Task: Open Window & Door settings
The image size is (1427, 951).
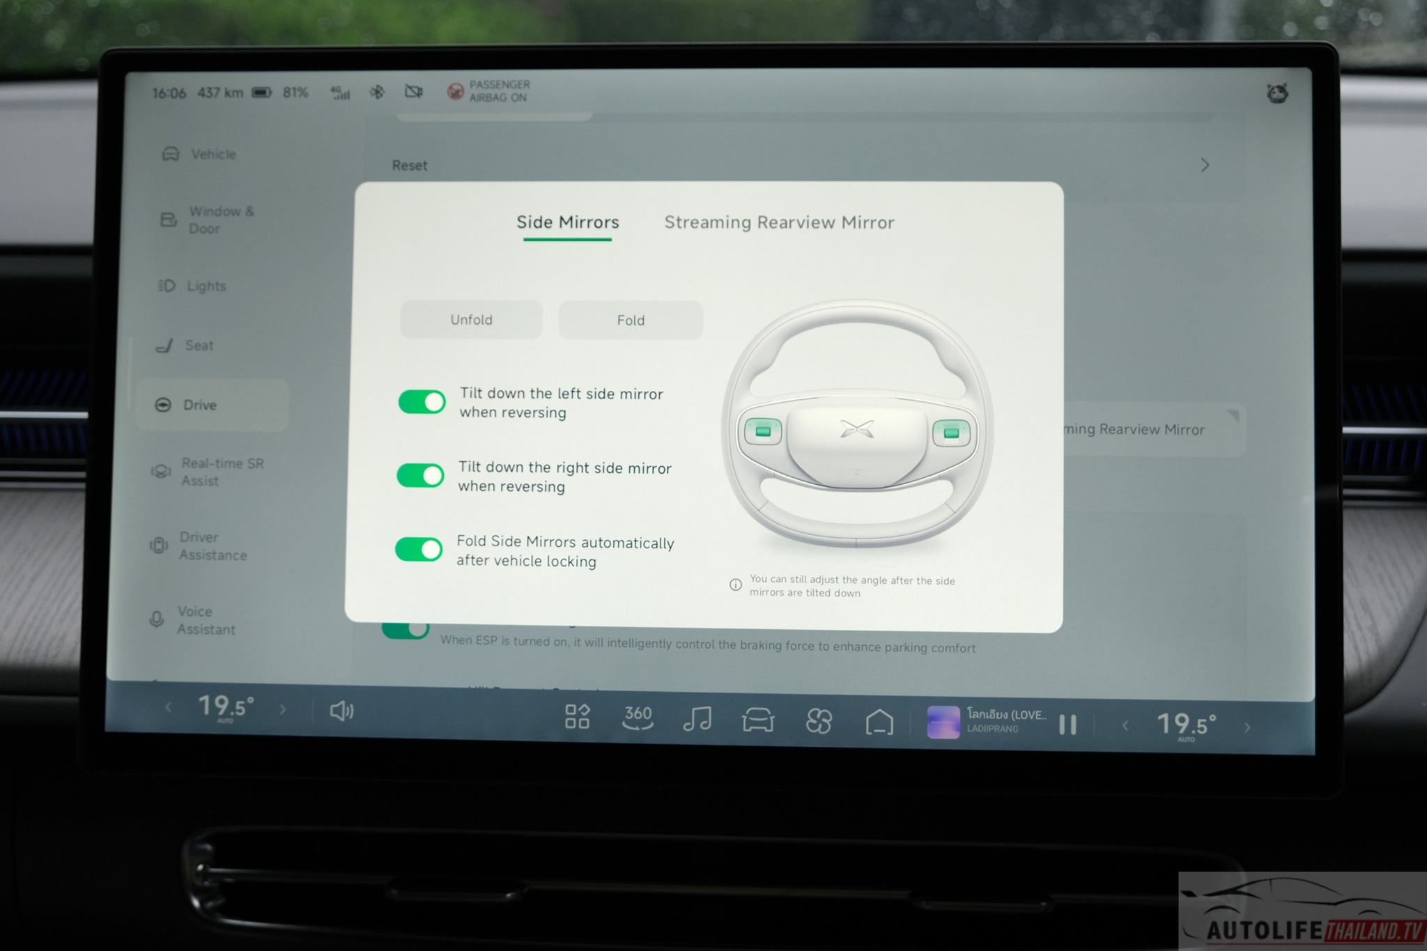Action: click(x=208, y=219)
